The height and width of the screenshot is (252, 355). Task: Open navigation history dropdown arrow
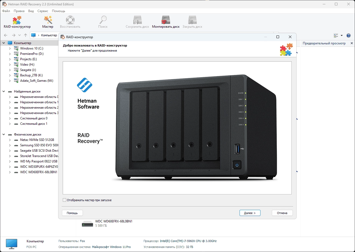19,35
